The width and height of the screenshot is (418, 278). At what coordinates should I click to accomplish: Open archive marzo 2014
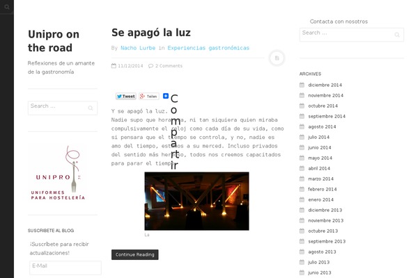(x=320, y=179)
